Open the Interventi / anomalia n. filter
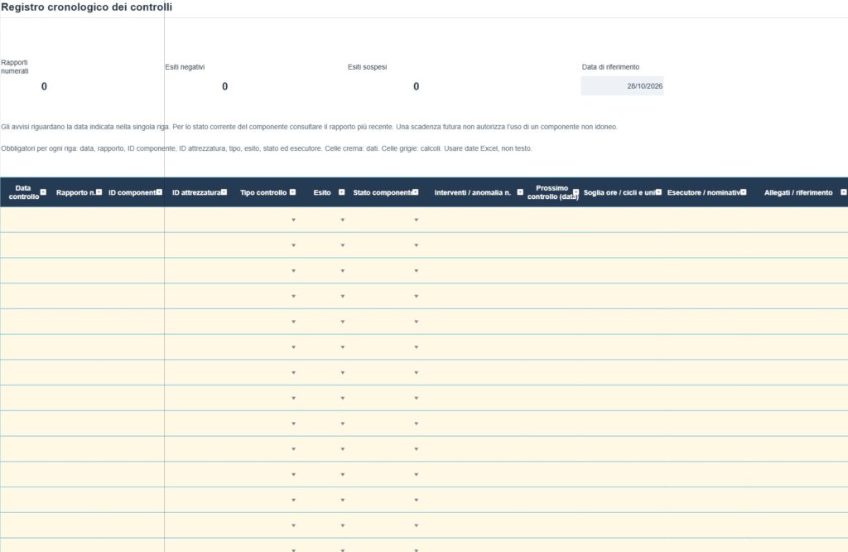The height and width of the screenshot is (552, 848). (520, 192)
